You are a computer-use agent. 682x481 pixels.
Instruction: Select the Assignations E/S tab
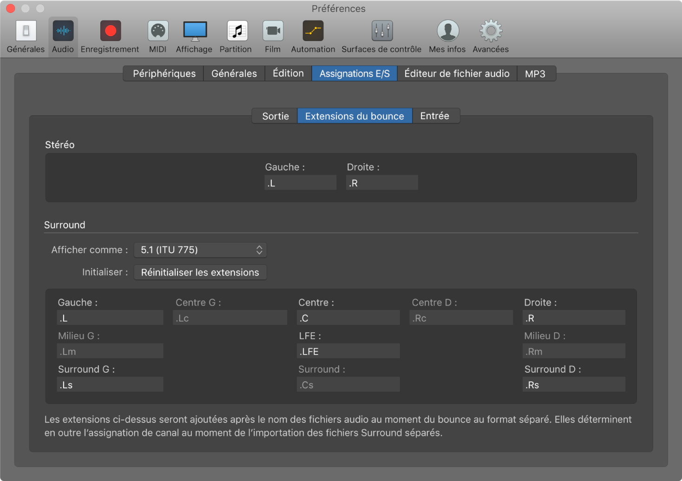(354, 73)
